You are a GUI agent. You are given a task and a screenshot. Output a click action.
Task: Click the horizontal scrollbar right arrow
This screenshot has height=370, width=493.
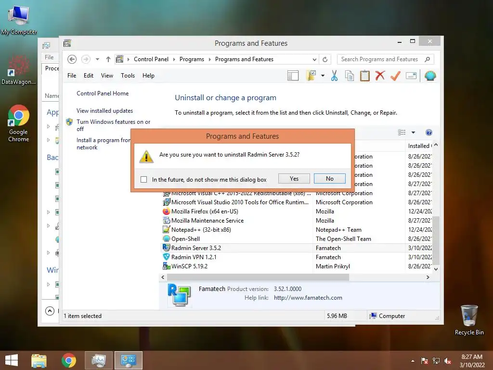(x=428, y=277)
